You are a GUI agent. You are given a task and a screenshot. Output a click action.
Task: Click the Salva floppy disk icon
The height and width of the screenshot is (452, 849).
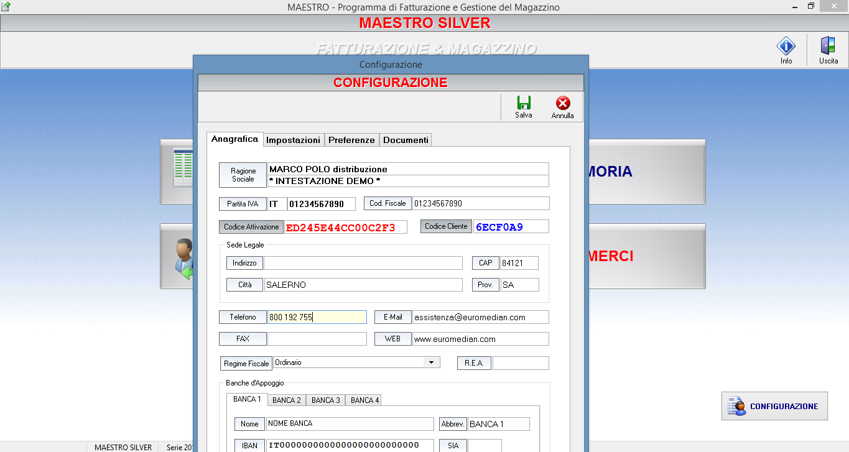524,103
